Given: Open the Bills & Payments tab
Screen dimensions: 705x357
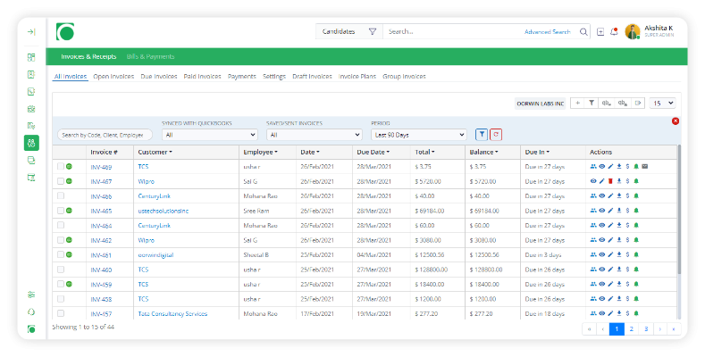Looking at the screenshot, I should point(150,56).
